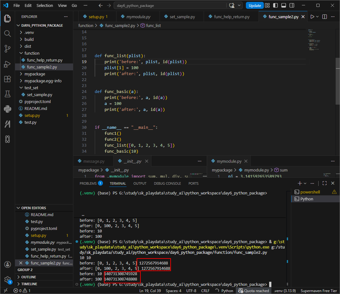Open the View menu
This screenshot has height=294, width=340.
pos(62,5)
